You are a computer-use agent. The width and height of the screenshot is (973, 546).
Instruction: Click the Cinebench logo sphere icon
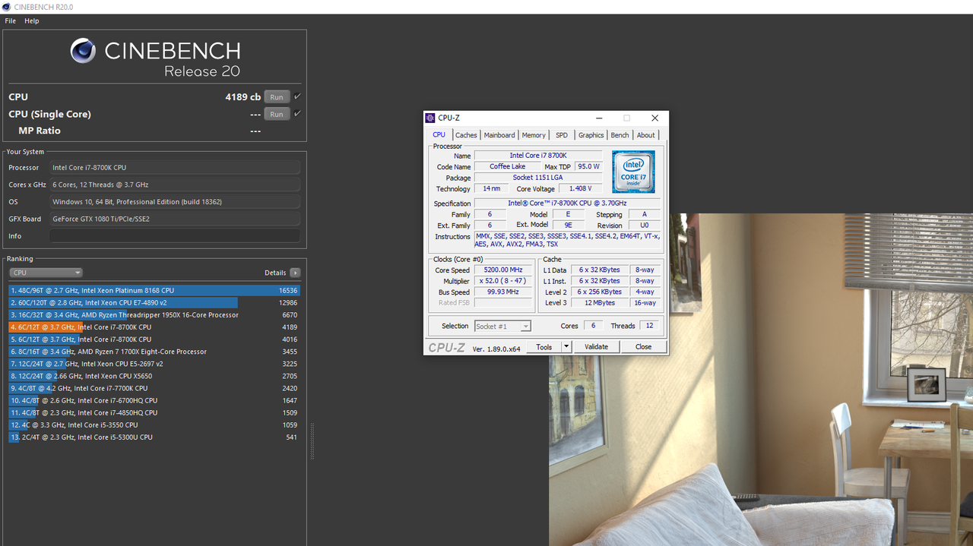pos(83,51)
